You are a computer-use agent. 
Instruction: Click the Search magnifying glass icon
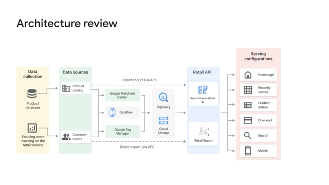pos(248,136)
